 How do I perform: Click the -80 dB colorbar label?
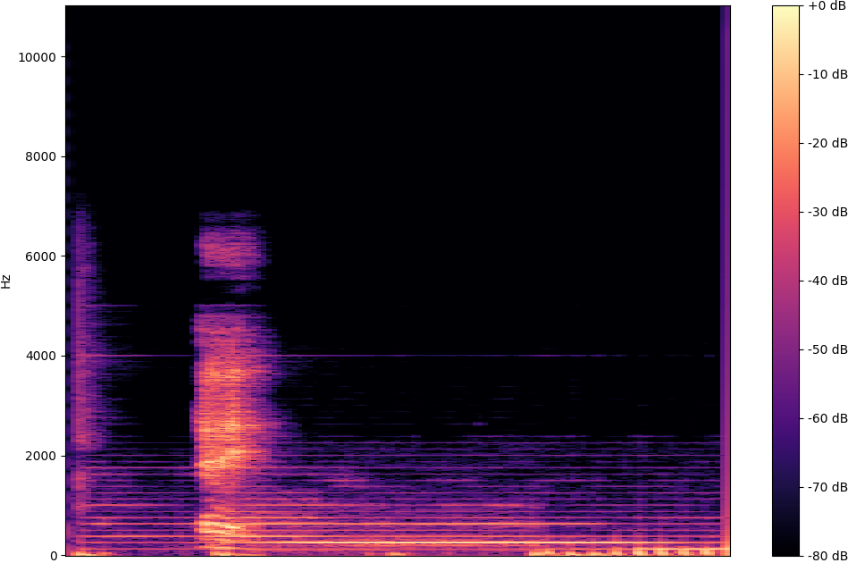[827, 556]
